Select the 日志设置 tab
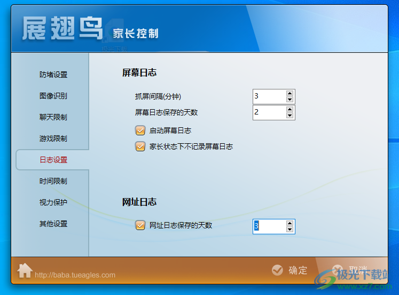Screen dimensions: 399x295 point(53,160)
